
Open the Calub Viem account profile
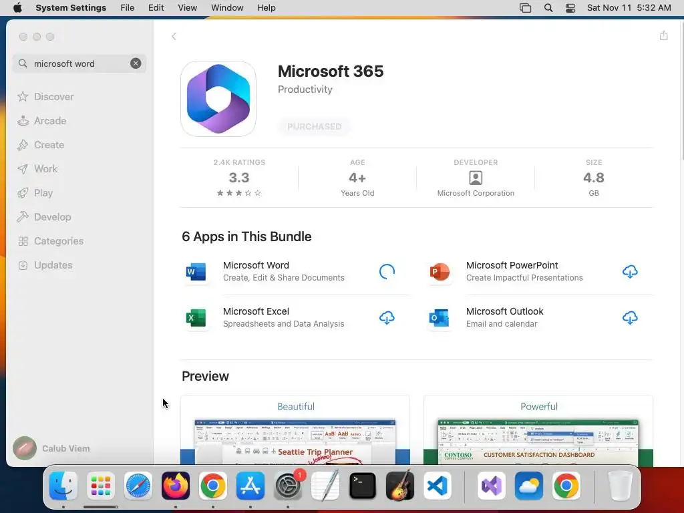(51, 448)
